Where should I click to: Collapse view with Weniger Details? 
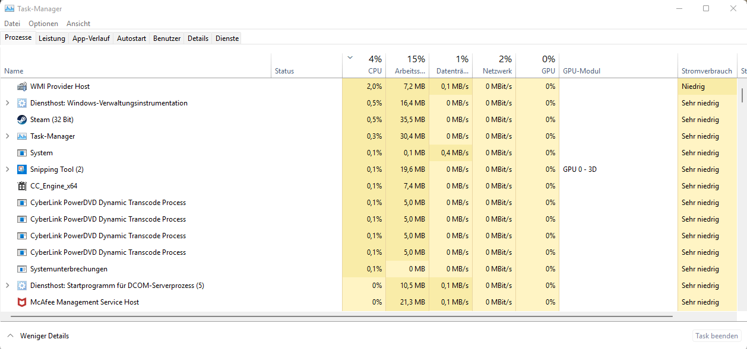(x=38, y=336)
